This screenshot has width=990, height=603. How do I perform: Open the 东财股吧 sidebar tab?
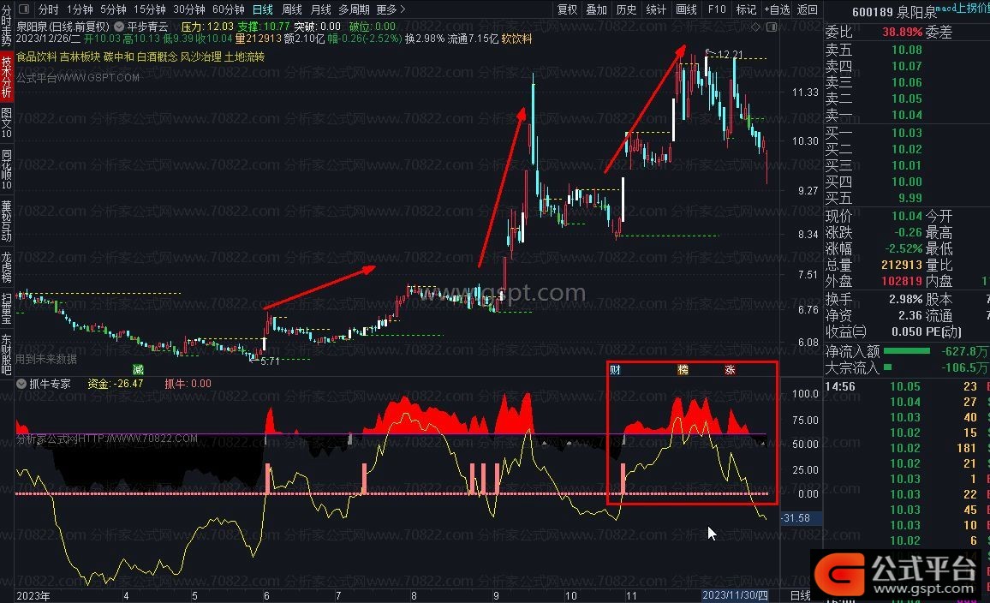(6, 355)
